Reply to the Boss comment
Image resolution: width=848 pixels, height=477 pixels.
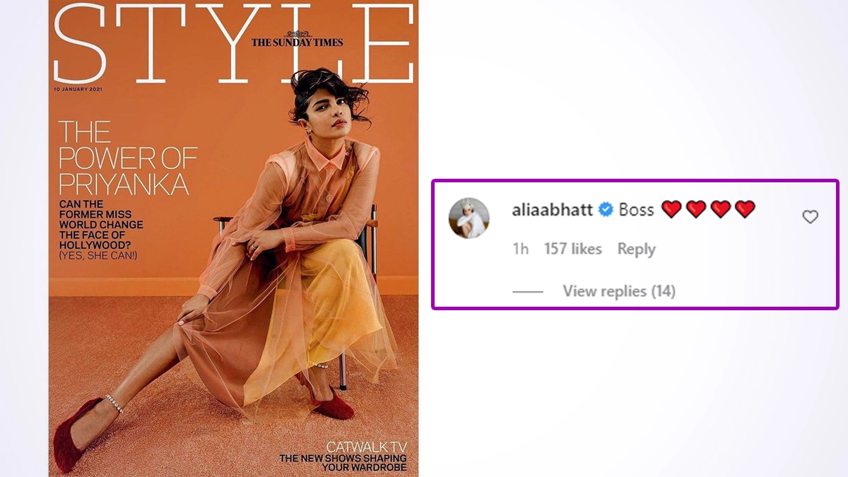pyautogui.click(x=636, y=249)
